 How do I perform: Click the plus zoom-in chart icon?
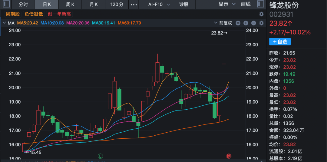coord(246,23)
